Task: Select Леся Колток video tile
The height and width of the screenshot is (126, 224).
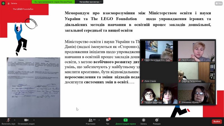Action: coord(196,51)
